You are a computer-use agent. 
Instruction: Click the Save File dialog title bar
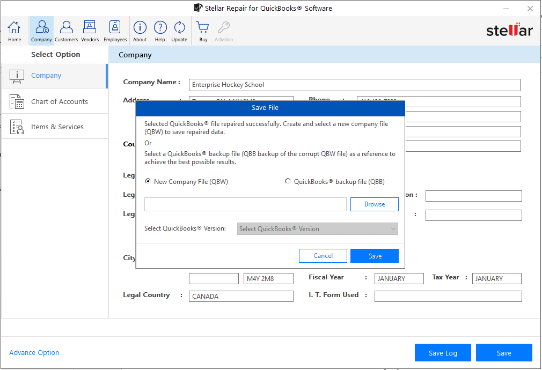click(270, 108)
